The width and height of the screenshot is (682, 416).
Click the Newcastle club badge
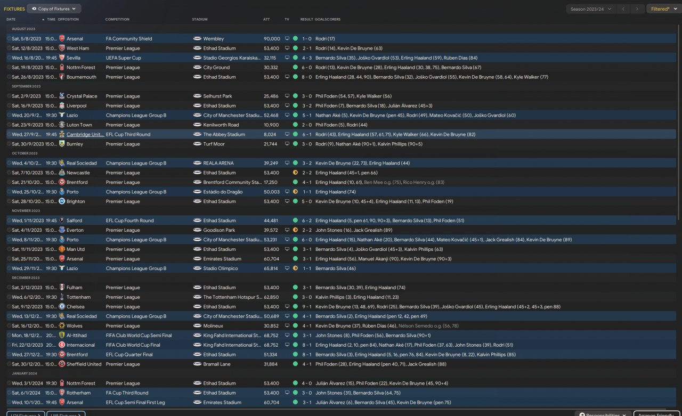tap(62, 173)
